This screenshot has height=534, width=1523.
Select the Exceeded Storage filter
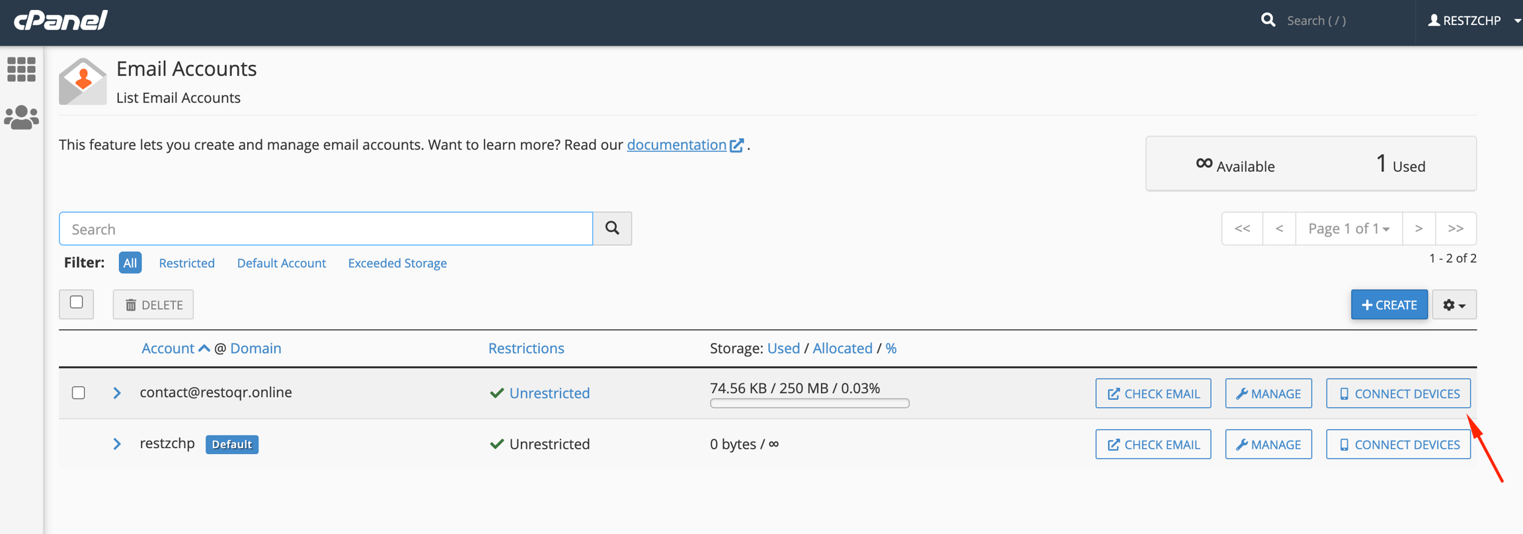pyautogui.click(x=397, y=263)
